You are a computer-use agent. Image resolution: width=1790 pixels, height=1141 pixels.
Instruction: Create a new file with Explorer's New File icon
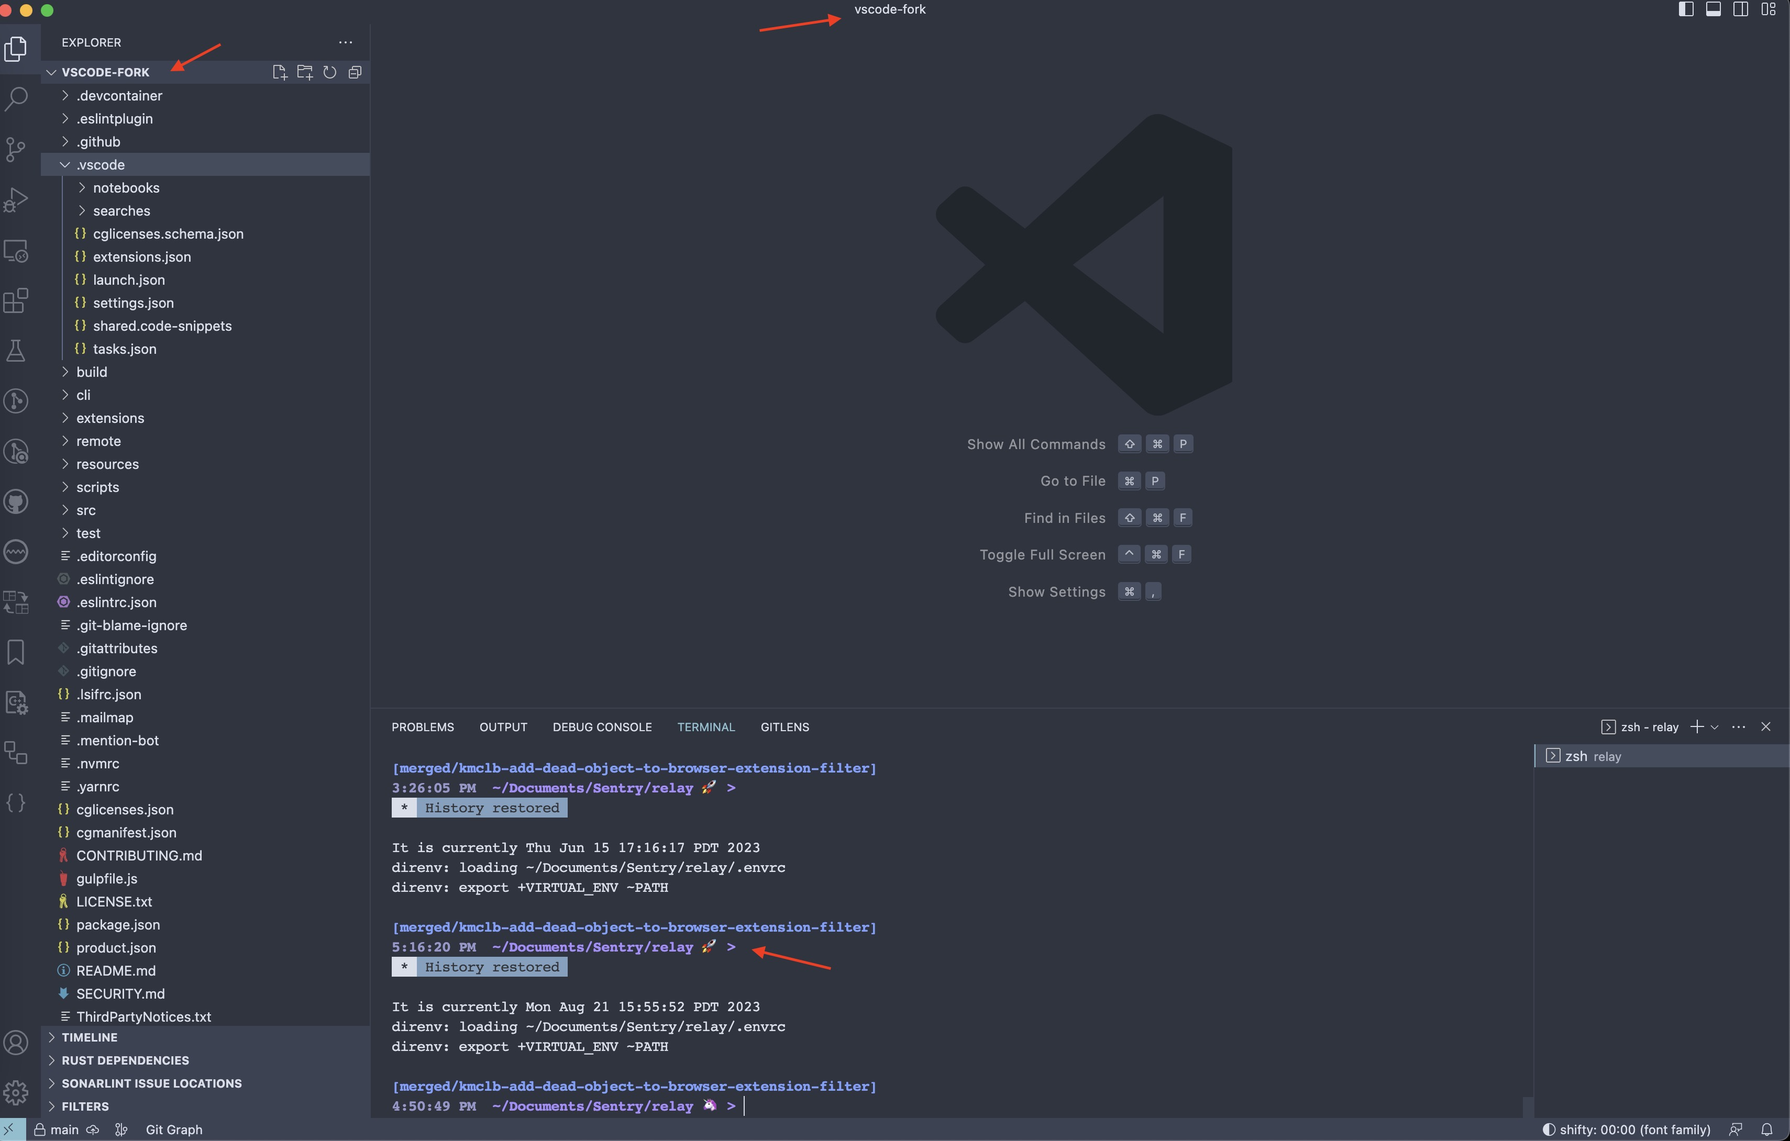pyautogui.click(x=280, y=72)
